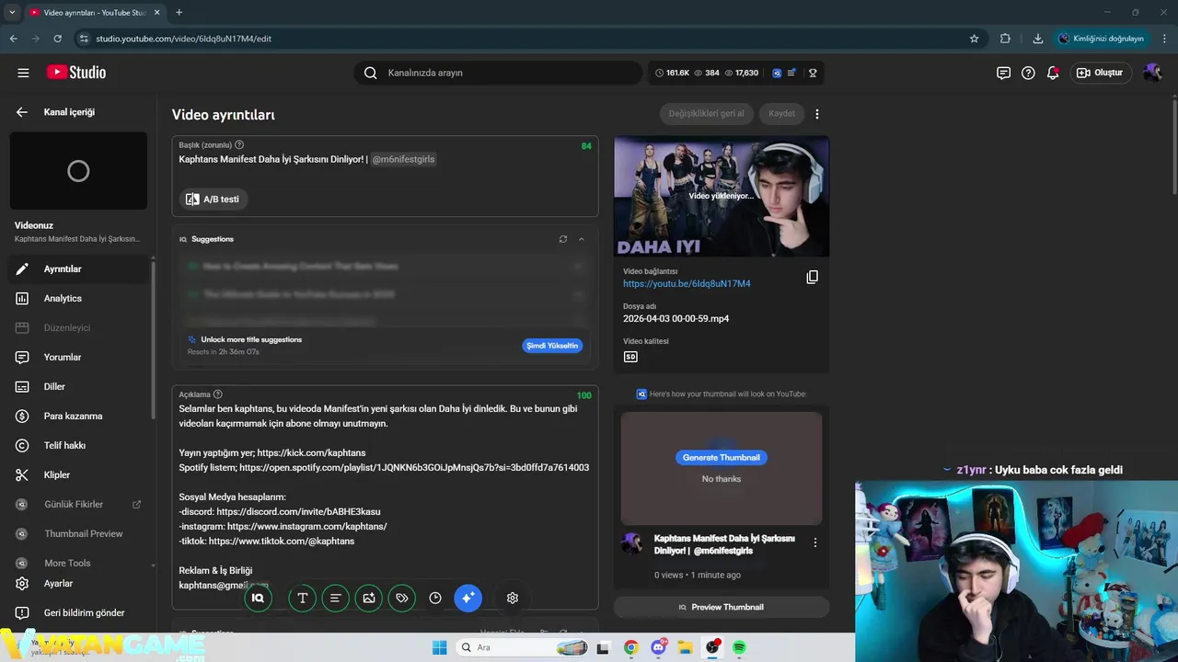Click the Preview Thumbnail button
The height and width of the screenshot is (662, 1178).
(722, 608)
